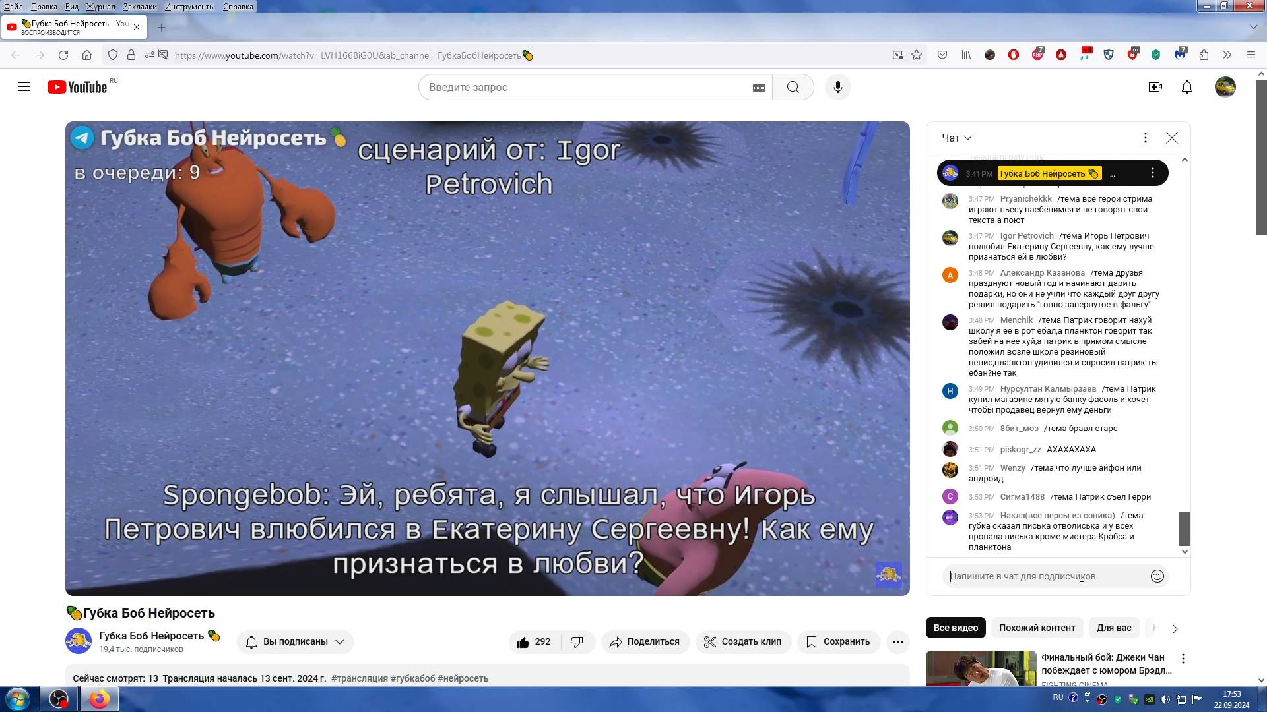Viewport: 1267px width, 712px height.
Task: Open the emoji picker in the chat input
Action: pos(1158,576)
